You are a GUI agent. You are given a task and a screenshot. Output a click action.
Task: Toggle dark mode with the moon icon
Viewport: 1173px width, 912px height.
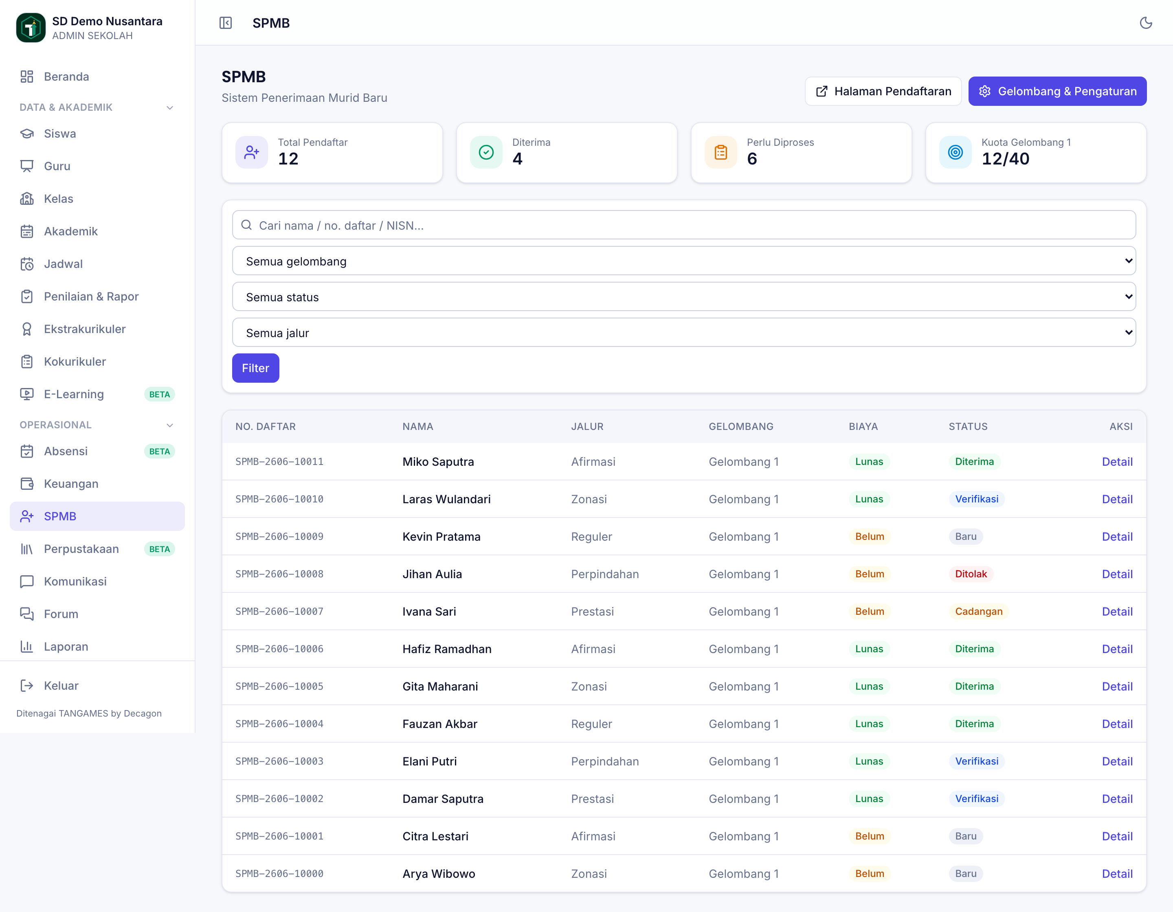click(x=1146, y=22)
